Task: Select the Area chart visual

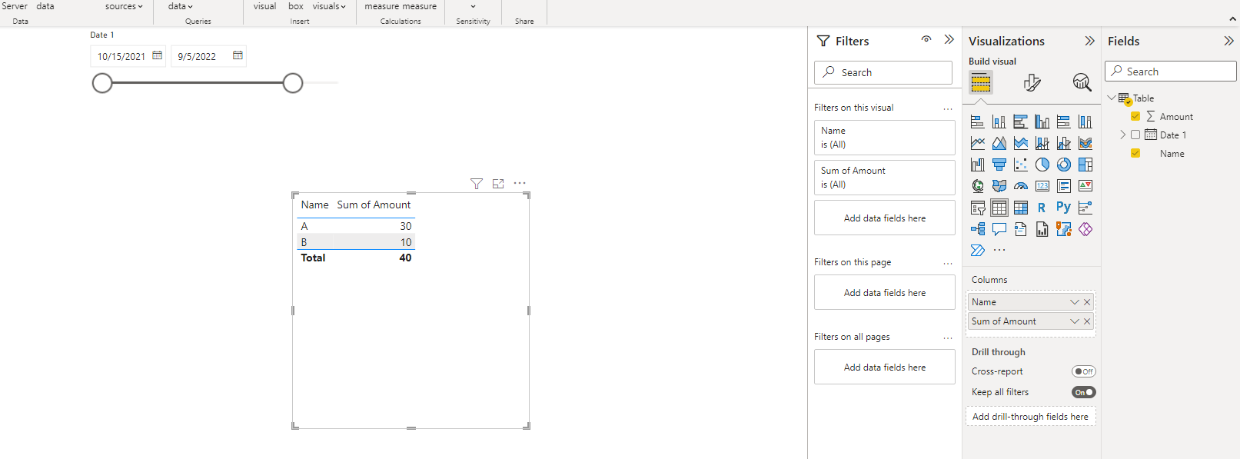Action: click(999, 143)
